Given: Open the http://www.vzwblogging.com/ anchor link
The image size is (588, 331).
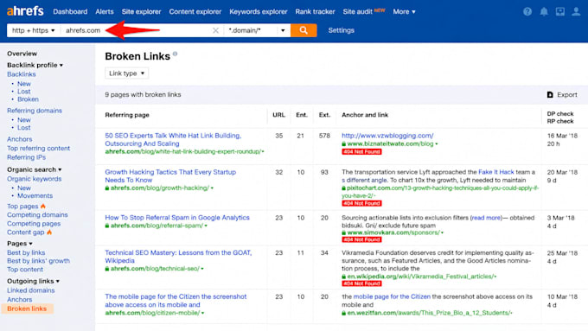Looking at the screenshot, I should [387, 136].
